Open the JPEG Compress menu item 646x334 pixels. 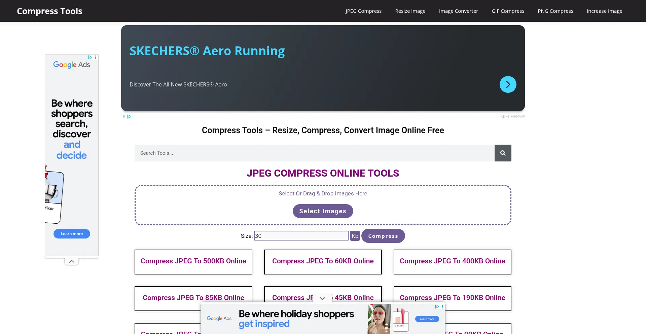click(x=363, y=11)
